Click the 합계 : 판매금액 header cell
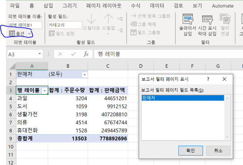Screen dimensions: 243x165 pos(108,90)
